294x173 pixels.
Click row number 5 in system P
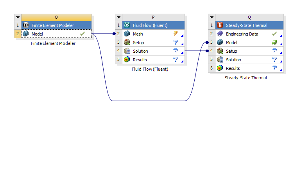118,59
